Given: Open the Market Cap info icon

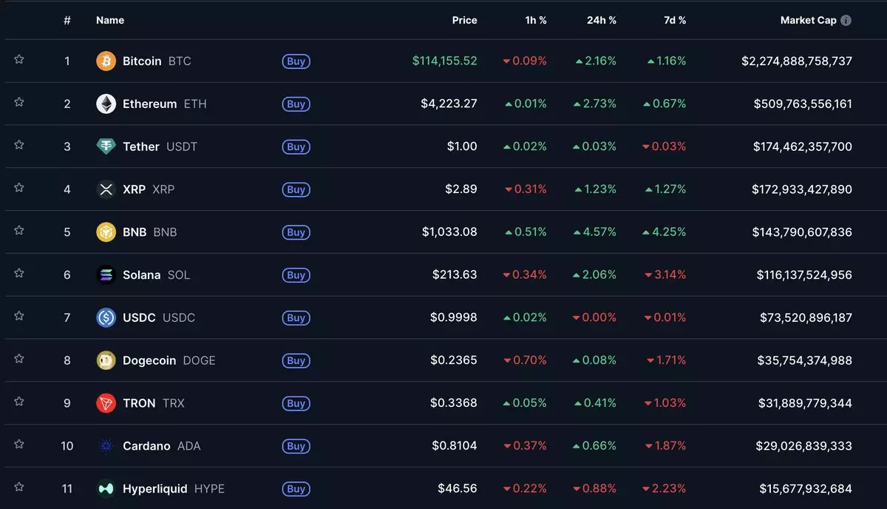Looking at the screenshot, I should coord(846,21).
